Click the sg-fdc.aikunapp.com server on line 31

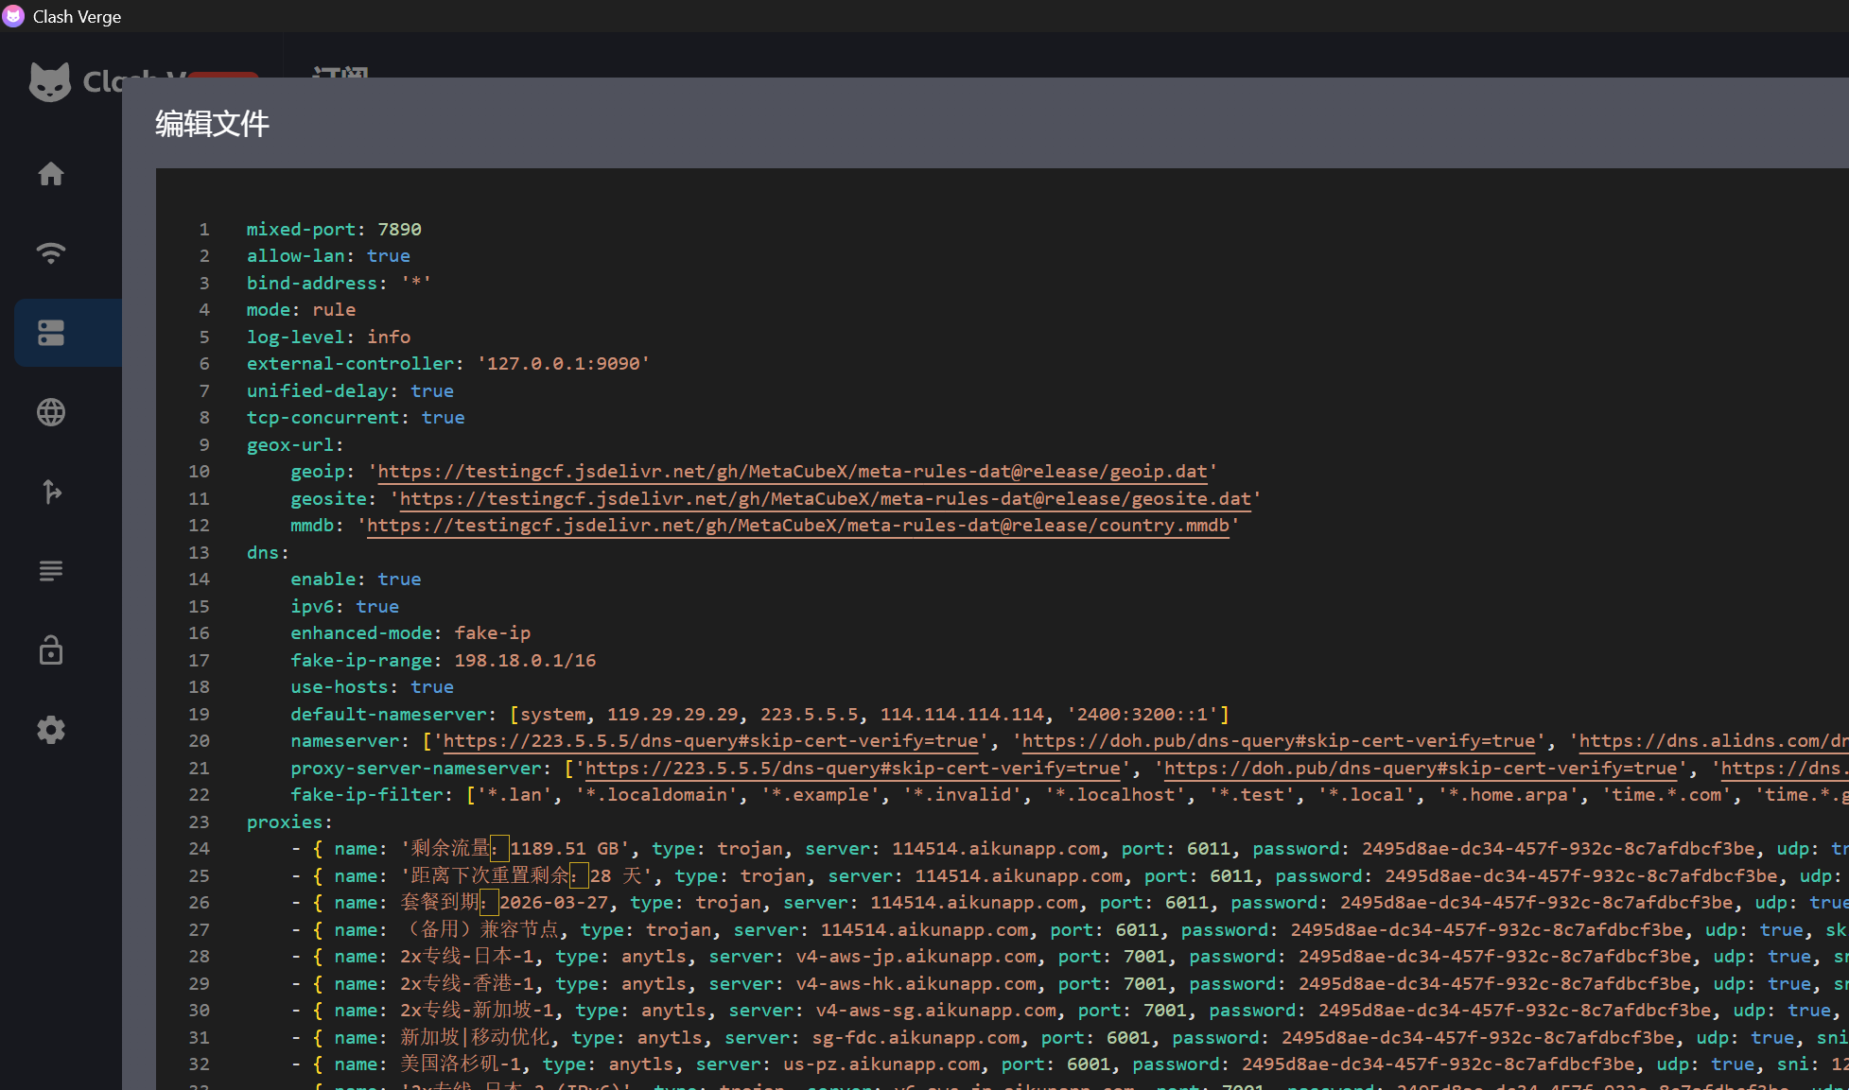point(916,1038)
